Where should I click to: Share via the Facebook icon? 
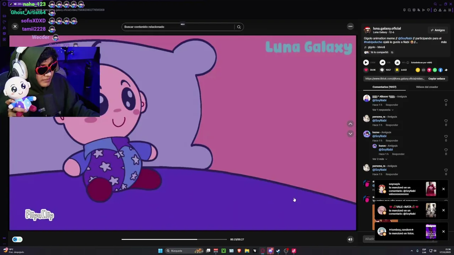[441, 70]
